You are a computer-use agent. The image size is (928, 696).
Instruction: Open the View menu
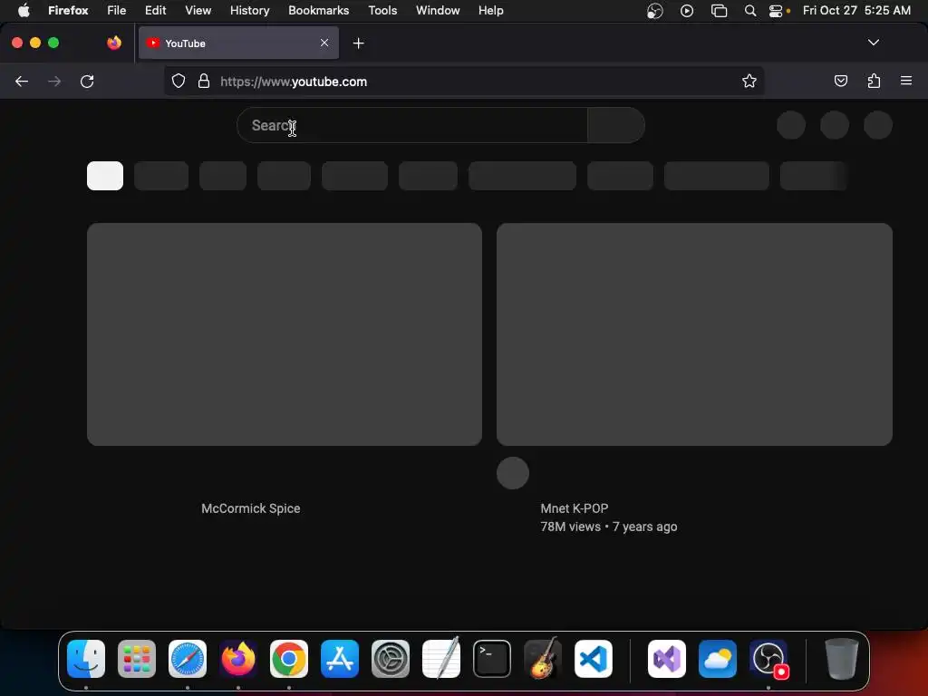click(x=198, y=10)
